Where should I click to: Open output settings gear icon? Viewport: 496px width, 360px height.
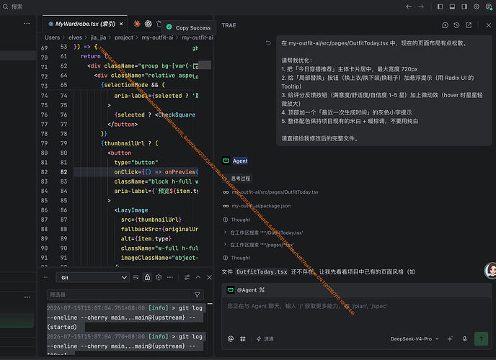pos(159,278)
